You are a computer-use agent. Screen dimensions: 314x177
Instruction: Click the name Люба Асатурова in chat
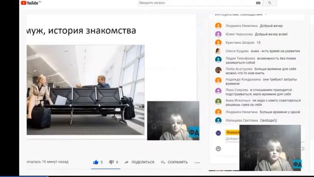[x=239, y=69]
